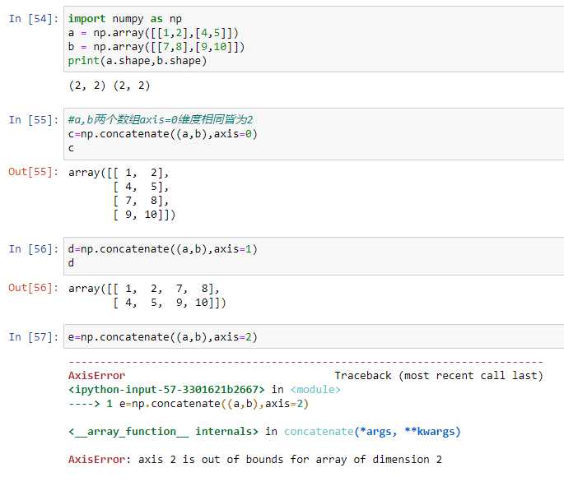Screen dimensions: 564x491
Task: Select the In [56] prompt label
Action: 34,249
